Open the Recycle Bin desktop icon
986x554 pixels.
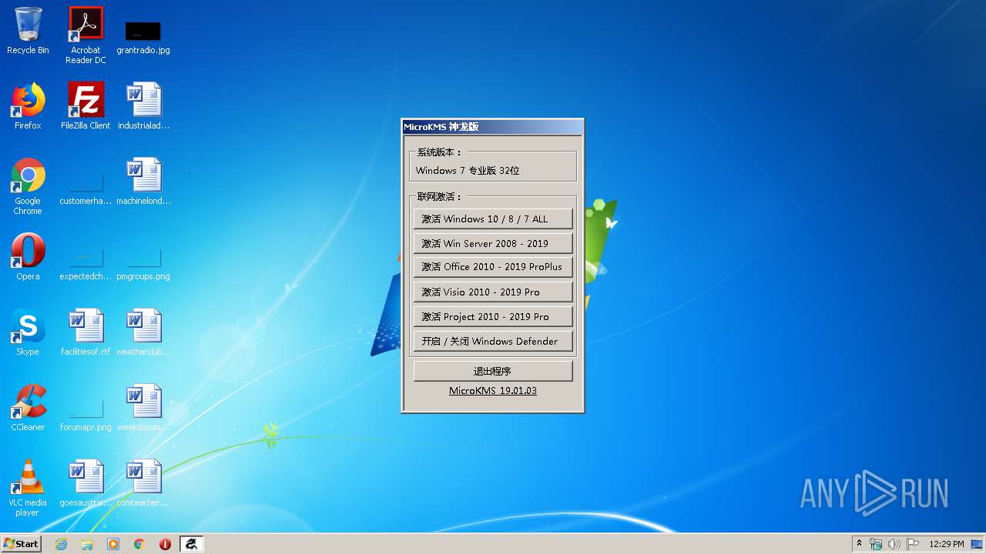[x=28, y=31]
